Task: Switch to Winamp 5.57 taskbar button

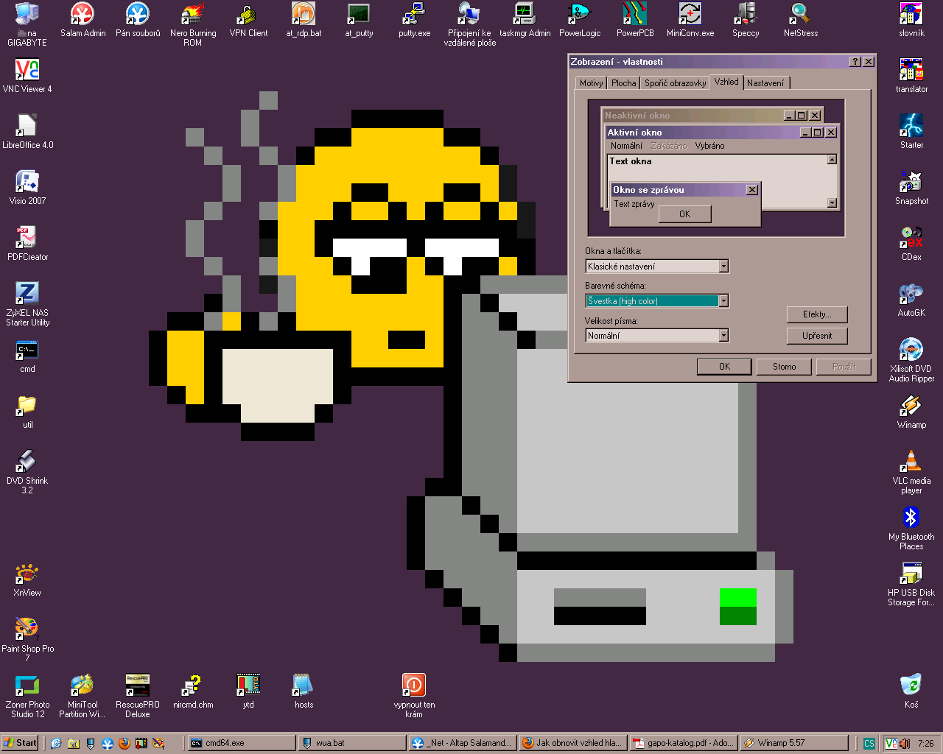Action: (794, 743)
